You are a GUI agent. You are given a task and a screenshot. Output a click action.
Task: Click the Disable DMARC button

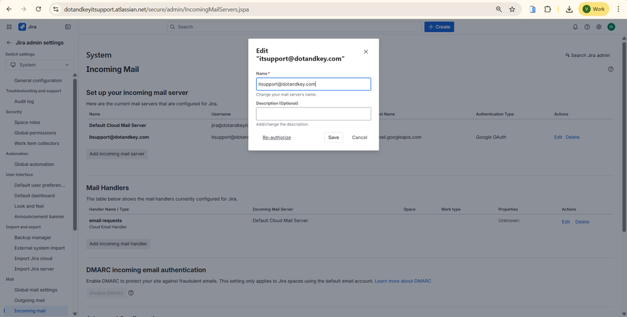point(106,293)
